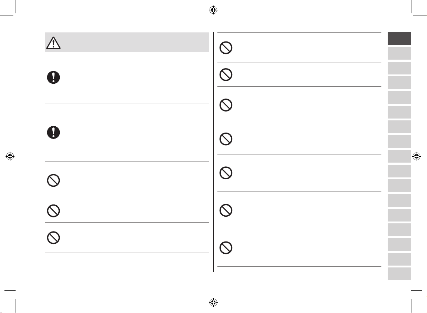This screenshot has height=313, width=427.
Task: Click the second prohibition icon in right column
Action: click(x=226, y=74)
